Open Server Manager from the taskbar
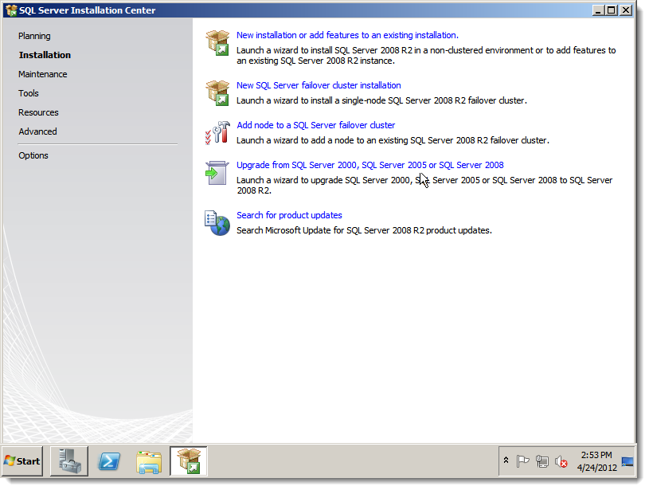The width and height of the screenshot is (649, 490). click(69, 461)
